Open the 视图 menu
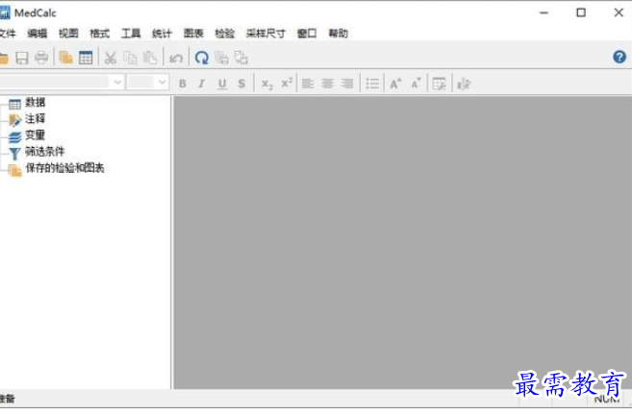This screenshot has width=632, height=415. [x=68, y=34]
